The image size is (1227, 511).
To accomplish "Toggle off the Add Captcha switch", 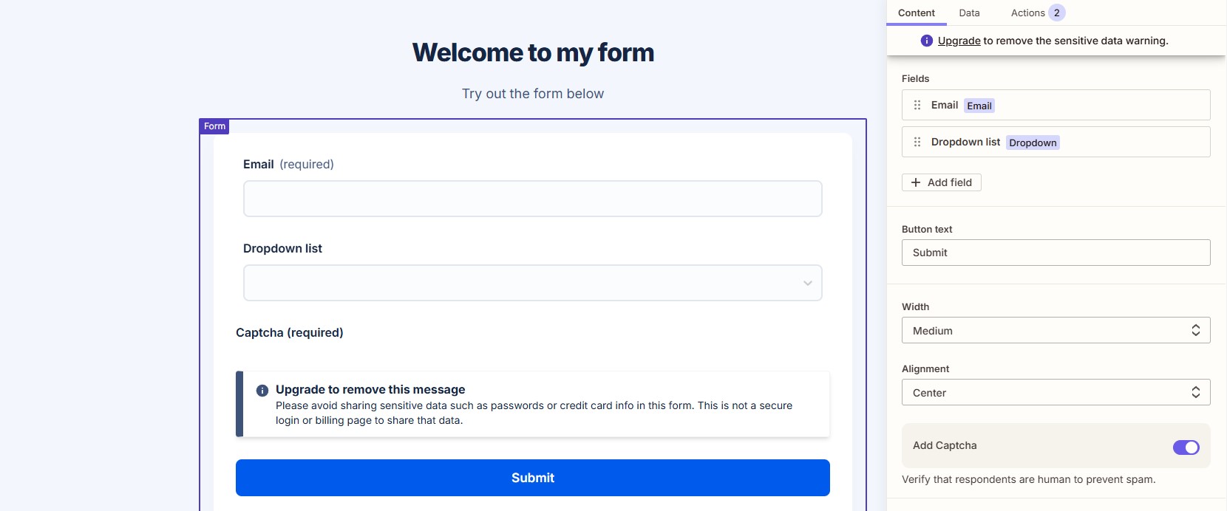I will [1186, 447].
